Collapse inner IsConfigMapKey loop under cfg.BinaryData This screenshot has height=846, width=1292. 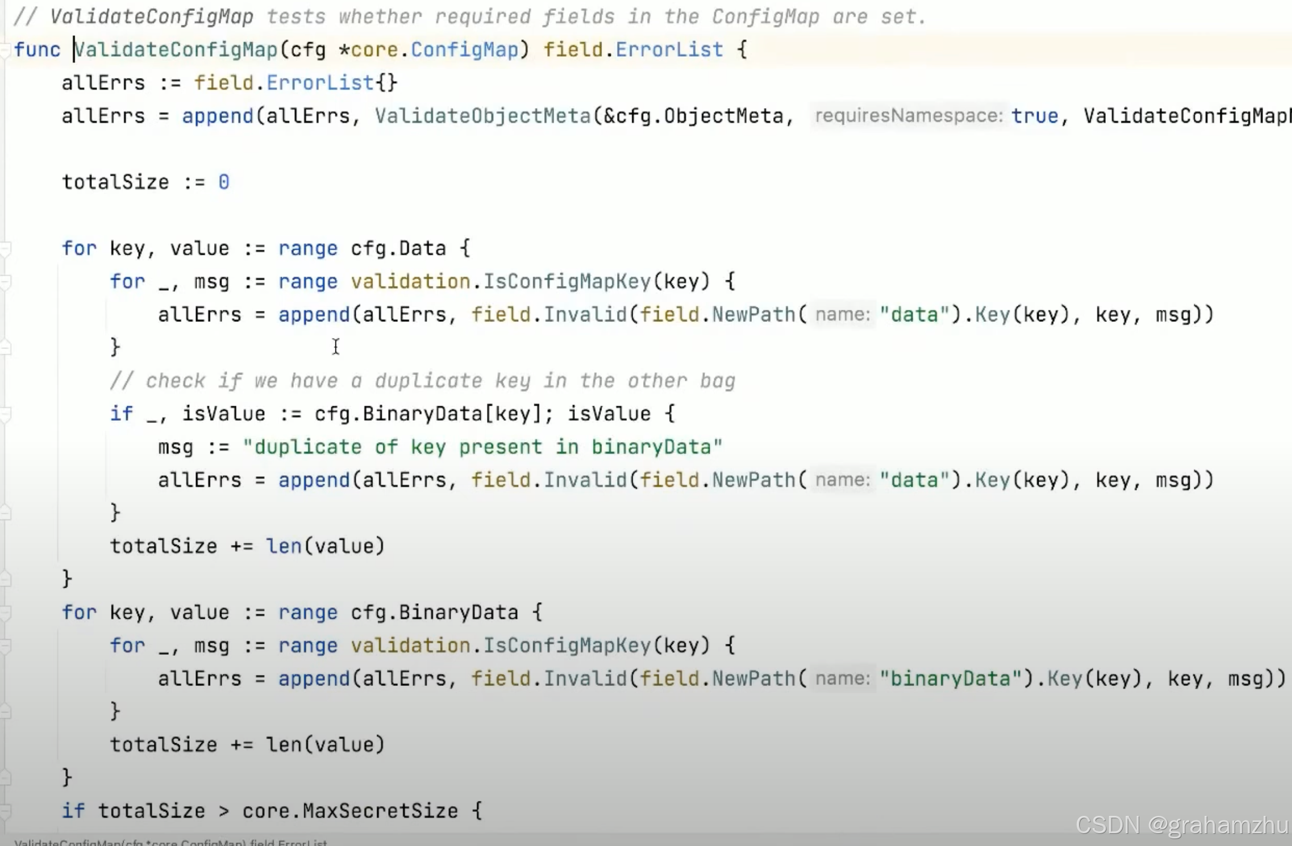tap(5, 646)
